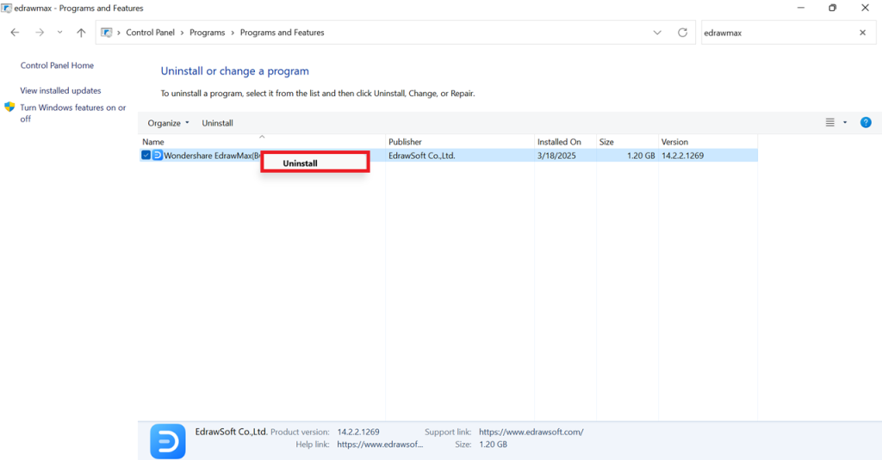Open Turn Windows features on or off

click(73, 113)
